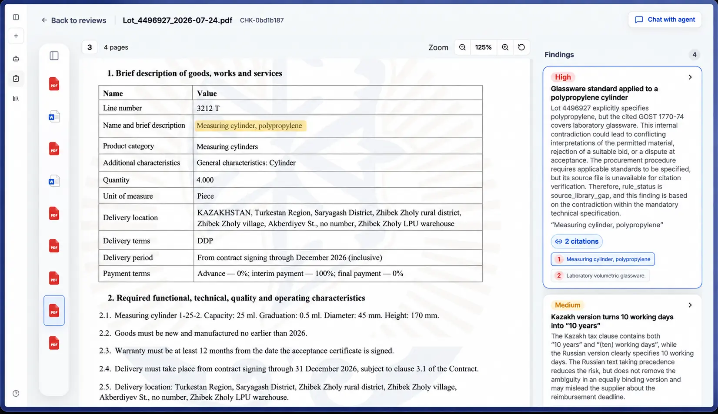Expand the High finding chevron

(x=690, y=77)
